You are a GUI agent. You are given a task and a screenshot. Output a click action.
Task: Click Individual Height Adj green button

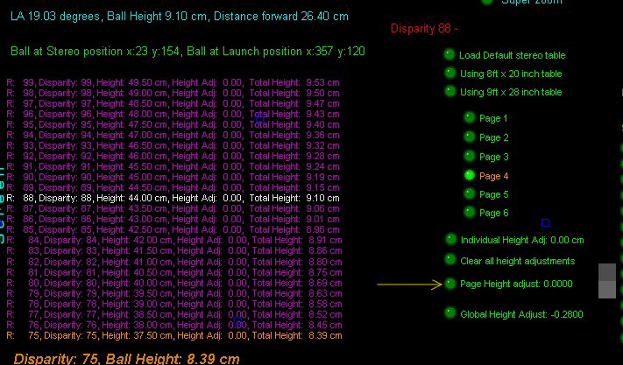[450, 239]
